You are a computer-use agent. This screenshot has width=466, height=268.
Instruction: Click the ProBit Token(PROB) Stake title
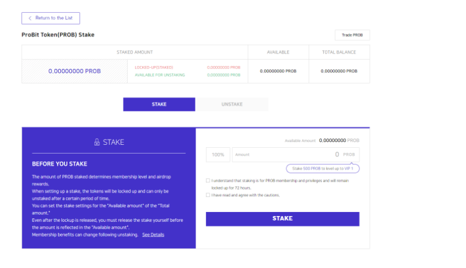tap(58, 34)
